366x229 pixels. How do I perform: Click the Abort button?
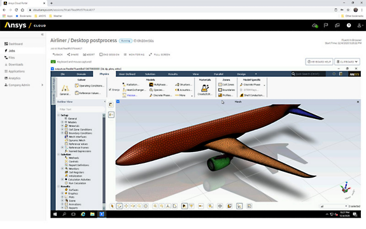pos(89,55)
